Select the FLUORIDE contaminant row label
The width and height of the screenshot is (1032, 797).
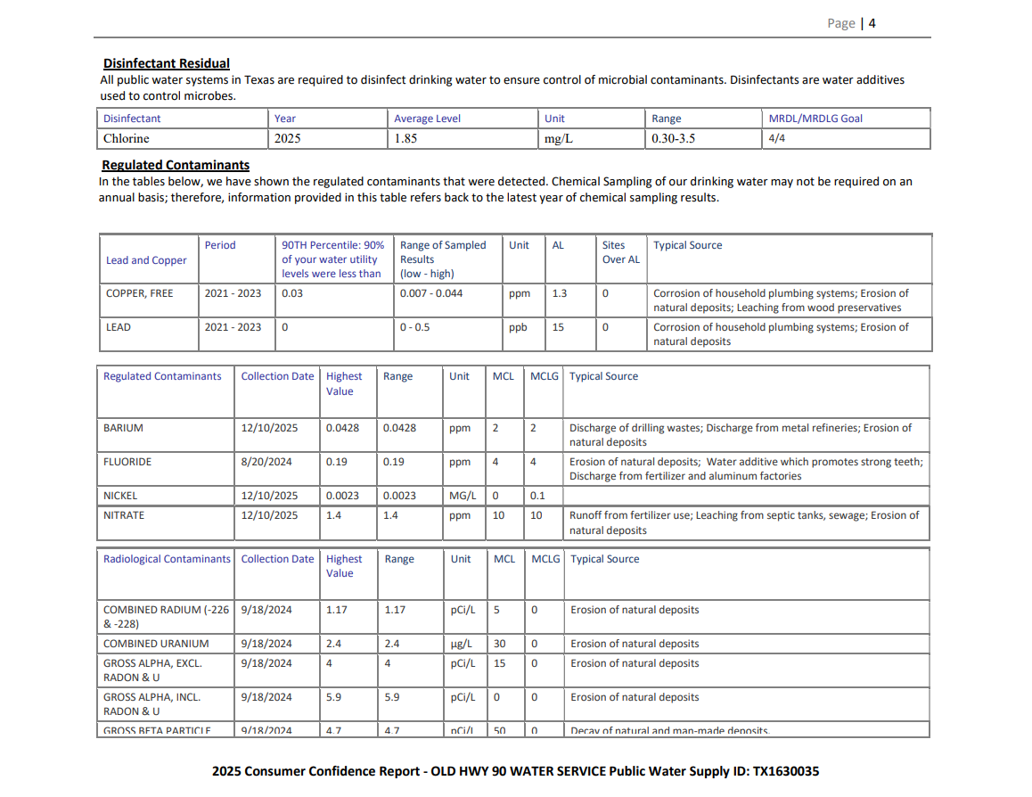coord(127,462)
